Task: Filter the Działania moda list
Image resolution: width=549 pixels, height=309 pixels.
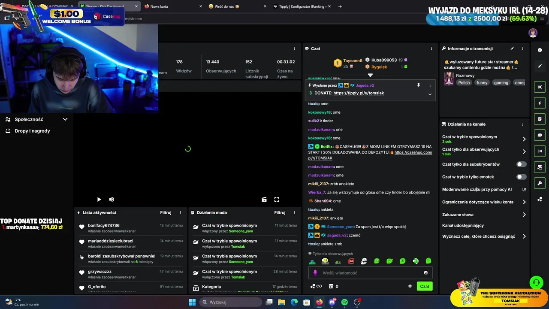Action: [x=280, y=212]
